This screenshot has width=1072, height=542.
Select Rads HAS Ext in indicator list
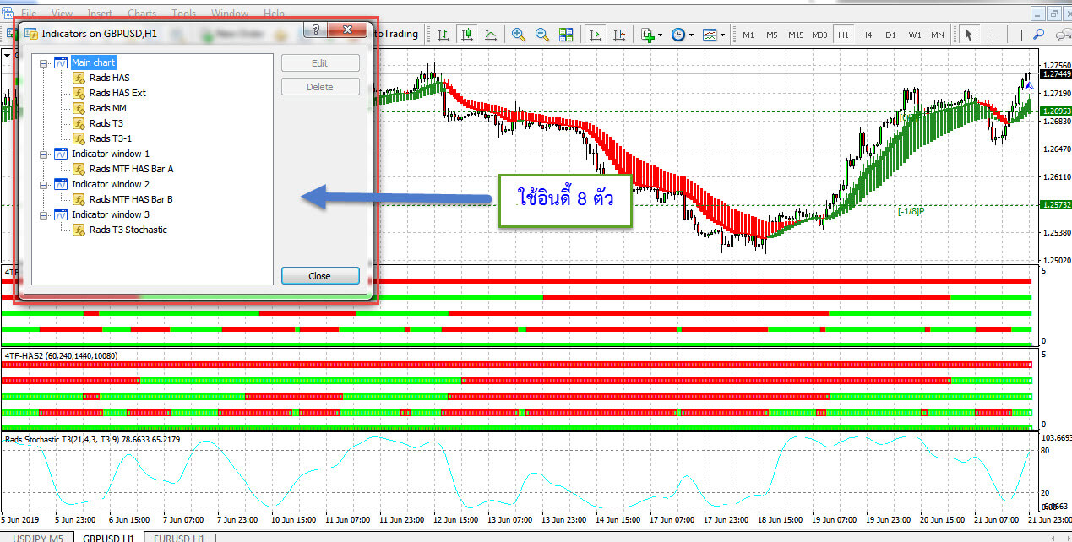click(x=117, y=93)
